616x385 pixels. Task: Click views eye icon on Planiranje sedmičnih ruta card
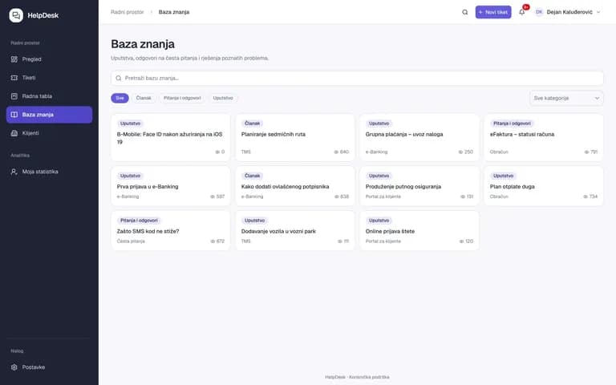[336, 152]
